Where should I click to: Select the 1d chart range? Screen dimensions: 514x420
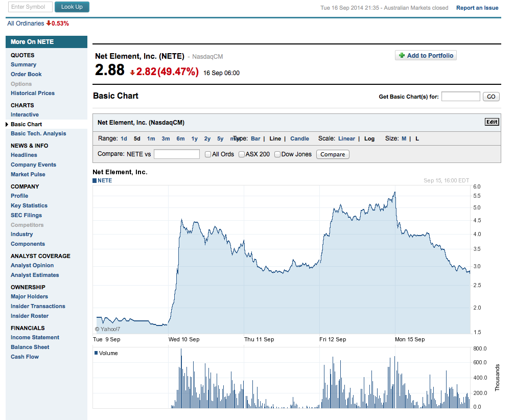point(124,138)
